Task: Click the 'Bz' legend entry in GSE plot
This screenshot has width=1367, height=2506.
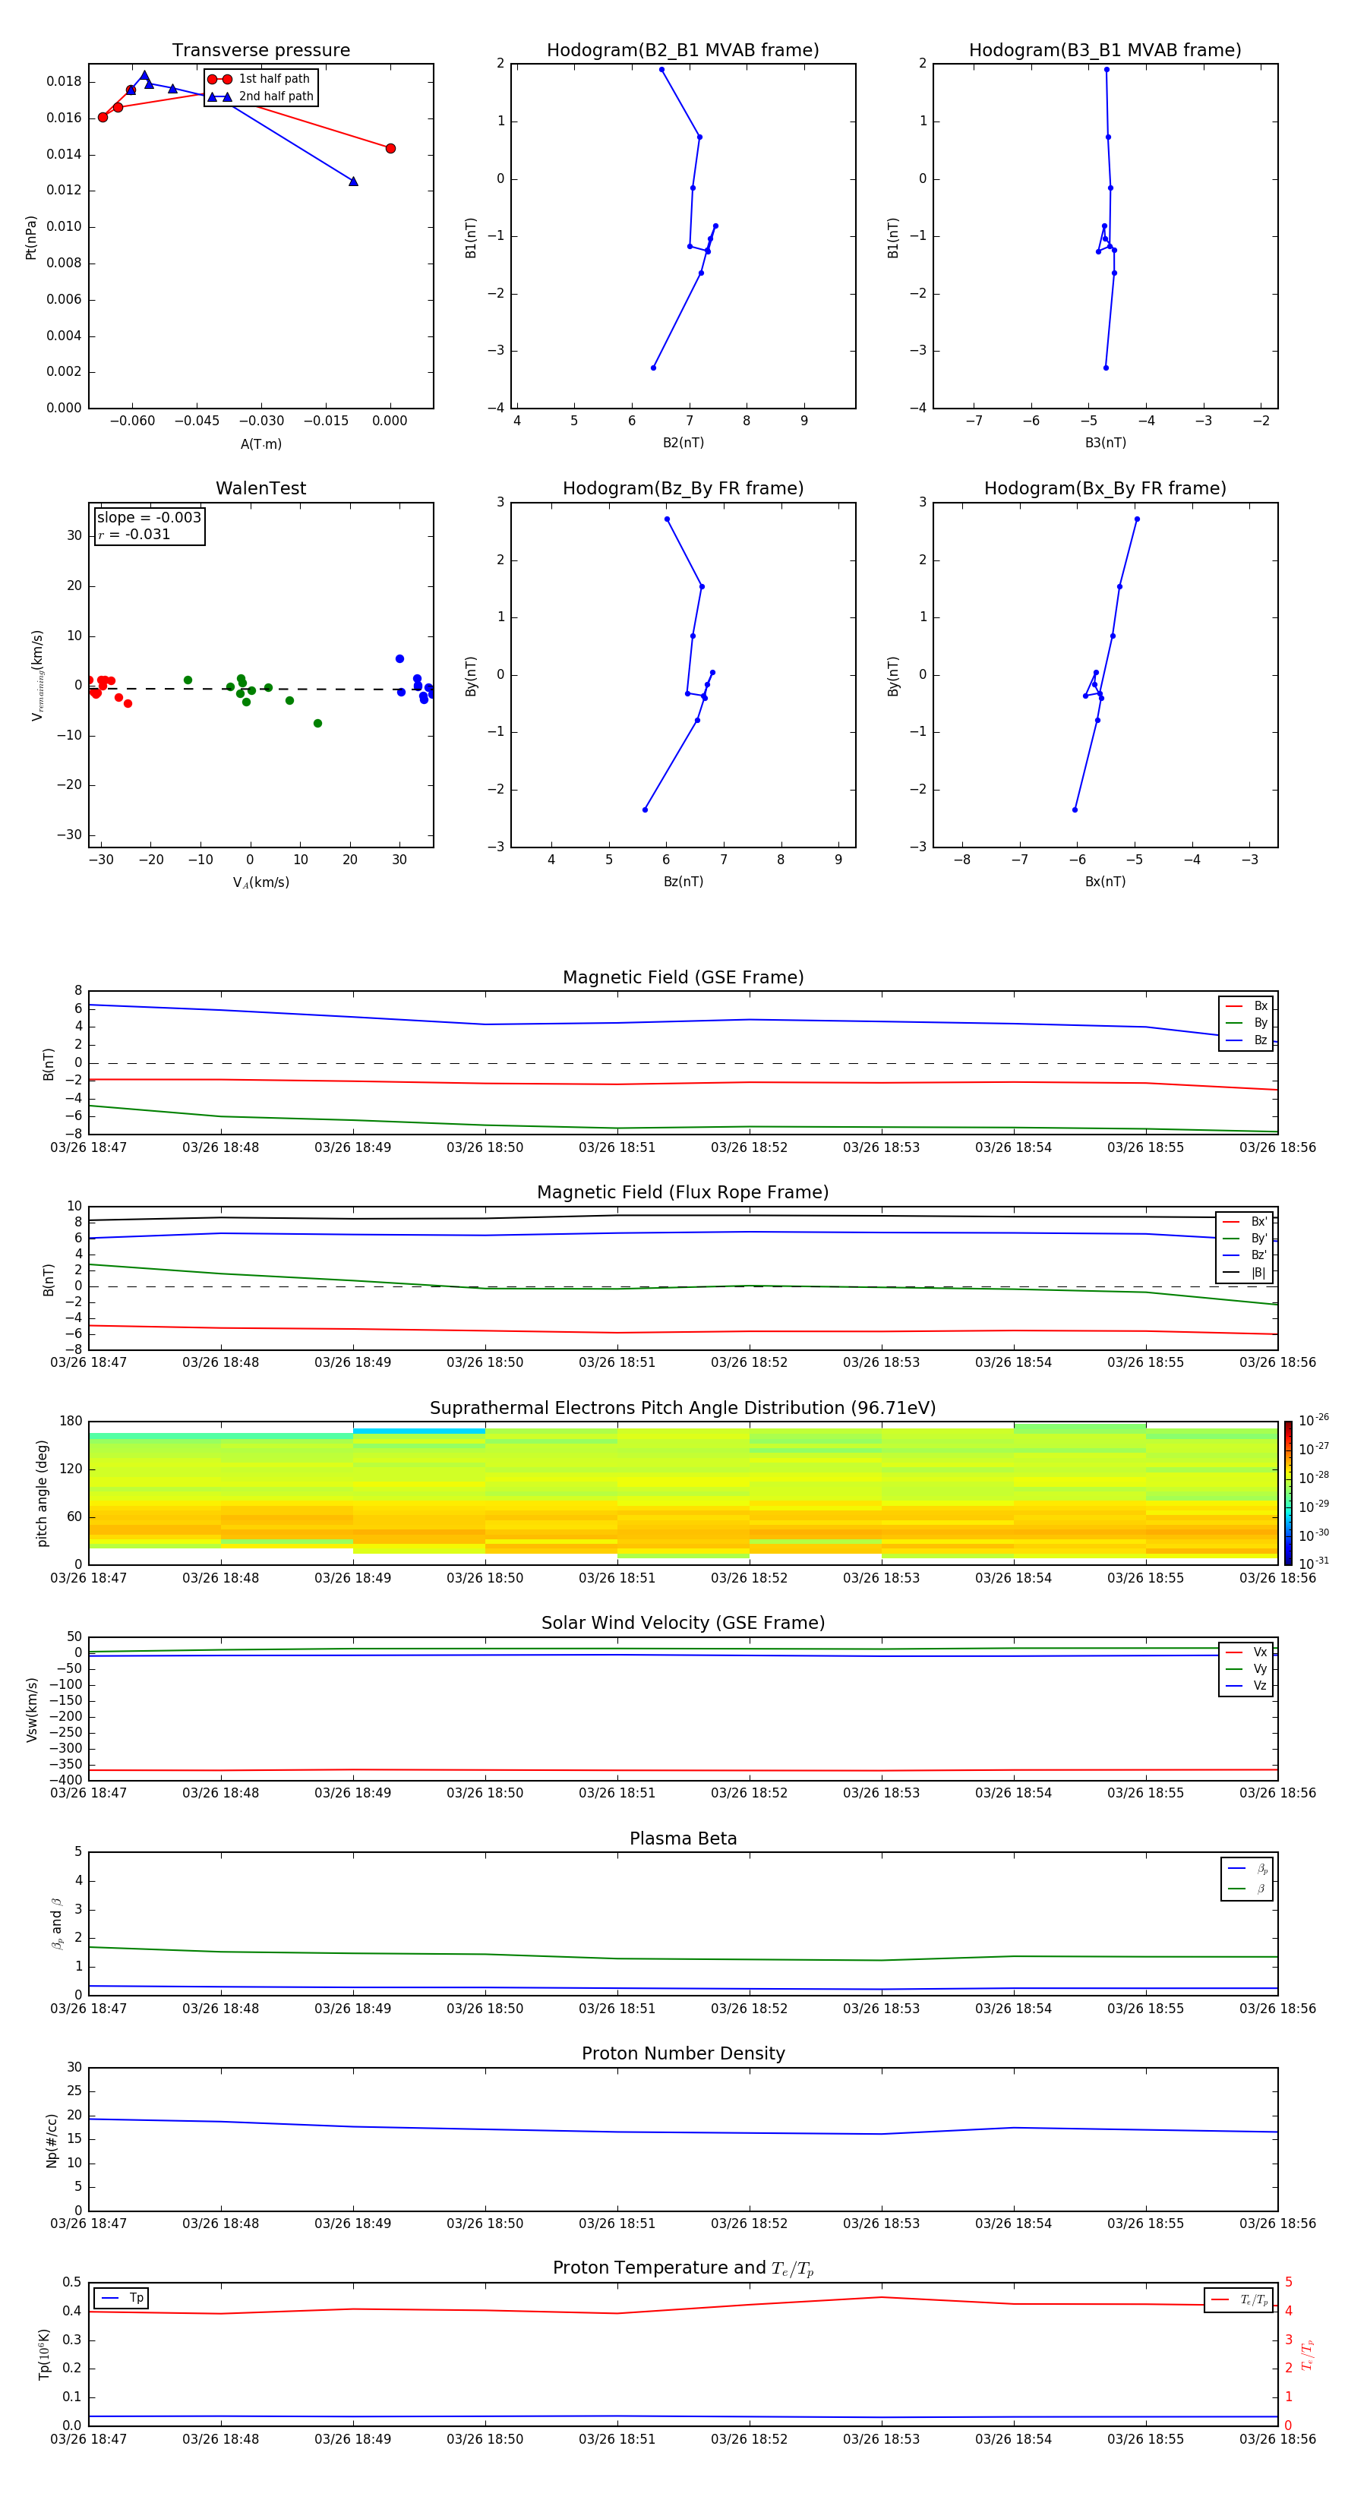Action: (x=1246, y=1040)
